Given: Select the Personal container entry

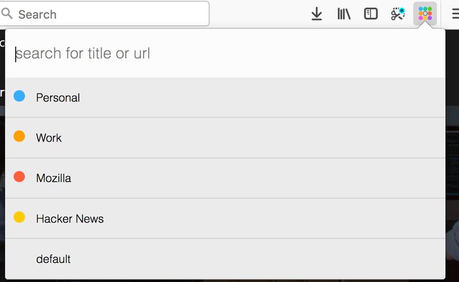Looking at the screenshot, I should coord(225,98).
